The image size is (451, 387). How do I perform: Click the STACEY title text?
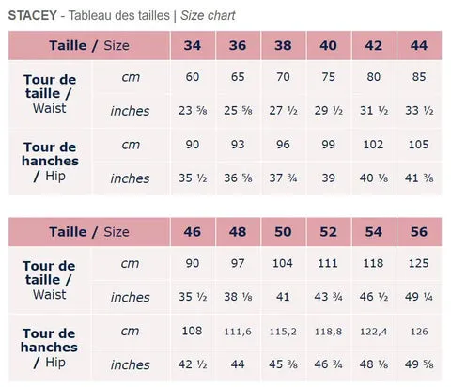point(33,15)
